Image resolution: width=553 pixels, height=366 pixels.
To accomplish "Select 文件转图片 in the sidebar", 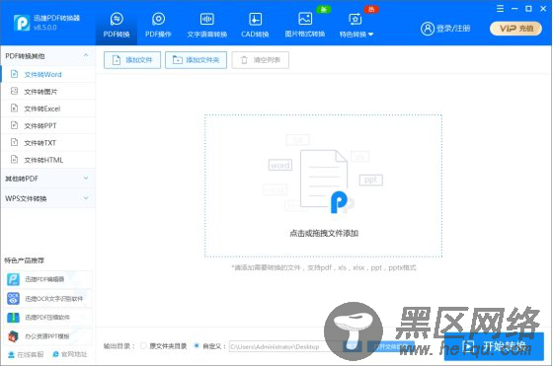I will click(48, 92).
